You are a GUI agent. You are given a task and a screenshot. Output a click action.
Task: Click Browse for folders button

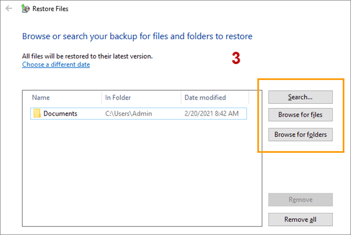[300, 134]
